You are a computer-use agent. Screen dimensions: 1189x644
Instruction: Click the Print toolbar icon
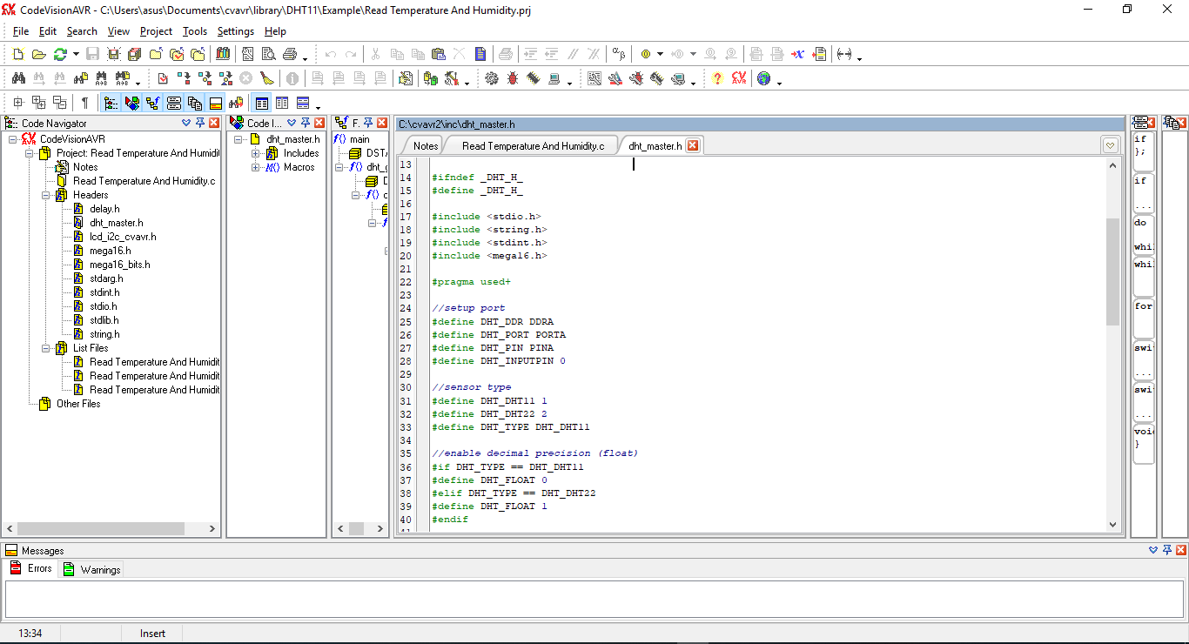coord(289,54)
